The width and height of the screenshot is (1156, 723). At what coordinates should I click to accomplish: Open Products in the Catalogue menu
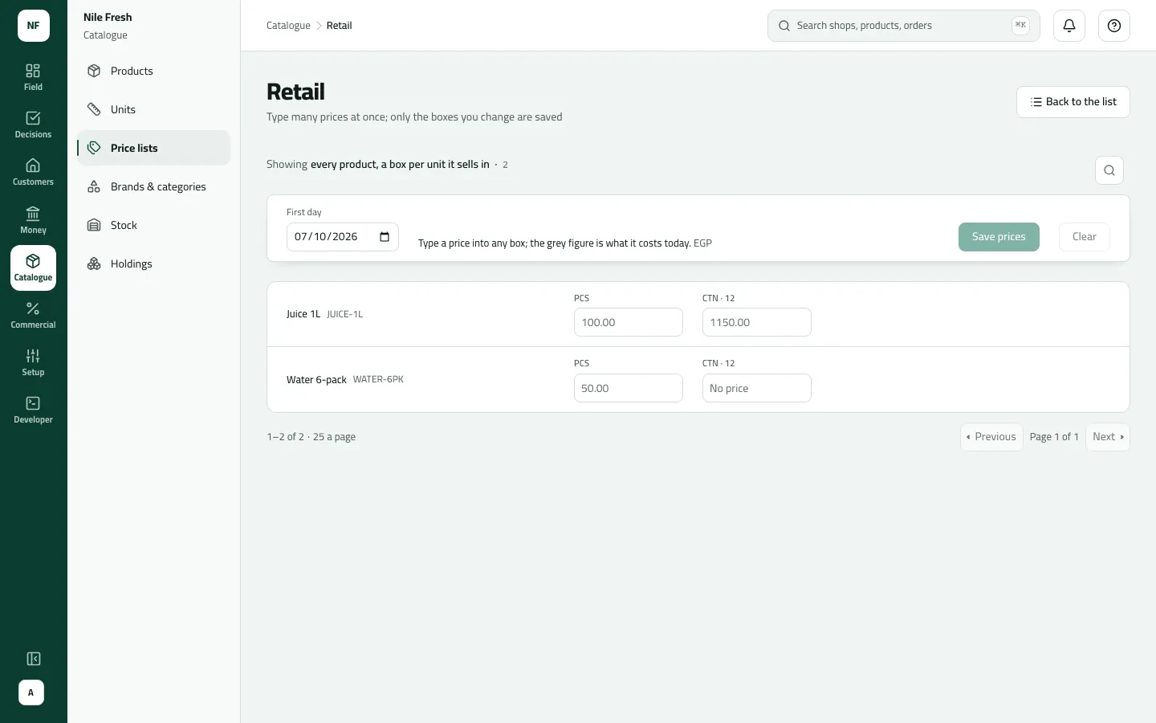[153, 71]
